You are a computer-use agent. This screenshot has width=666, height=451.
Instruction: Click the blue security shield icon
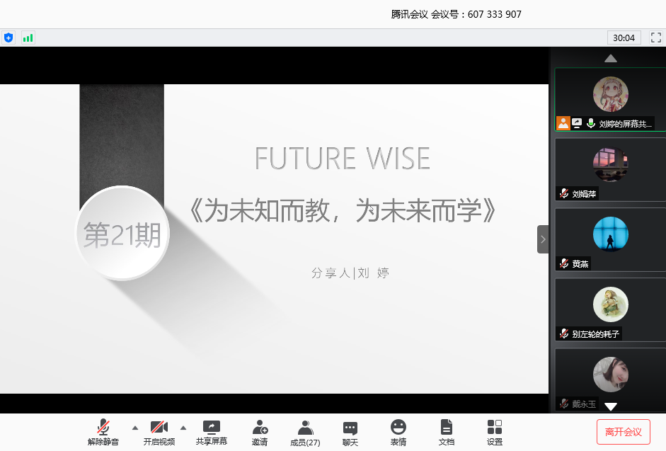pyautogui.click(x=8, y=38)
